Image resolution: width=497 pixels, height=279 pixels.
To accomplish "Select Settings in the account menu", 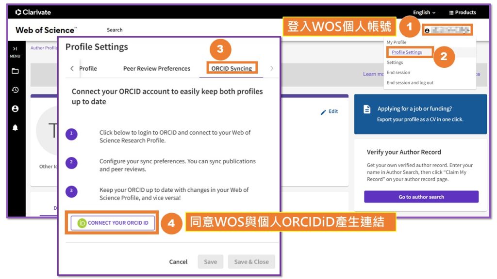I will click(x=395, y=62).
